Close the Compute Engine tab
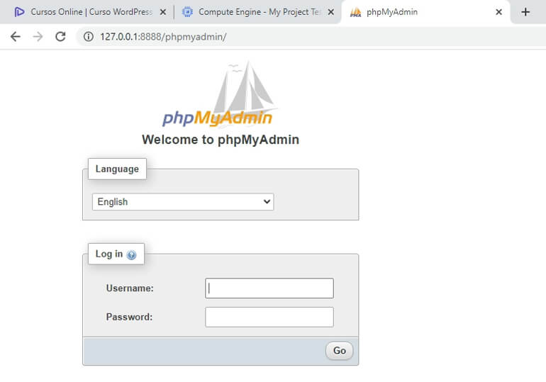This screenshot has height=382, width=546. click(331, 12)
